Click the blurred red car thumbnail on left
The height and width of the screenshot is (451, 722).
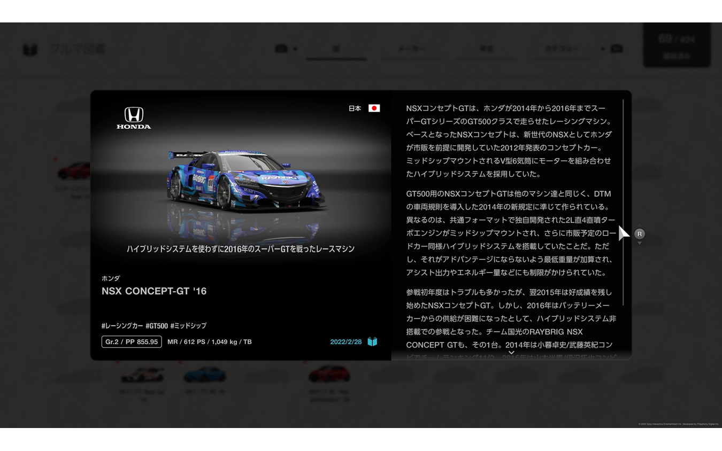[74, 172]
